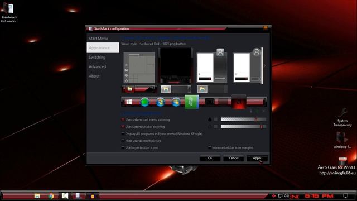Show hidden tray icons red arrow
The width and height of the screenshot is (357, 201).
(x=274, y=196)
